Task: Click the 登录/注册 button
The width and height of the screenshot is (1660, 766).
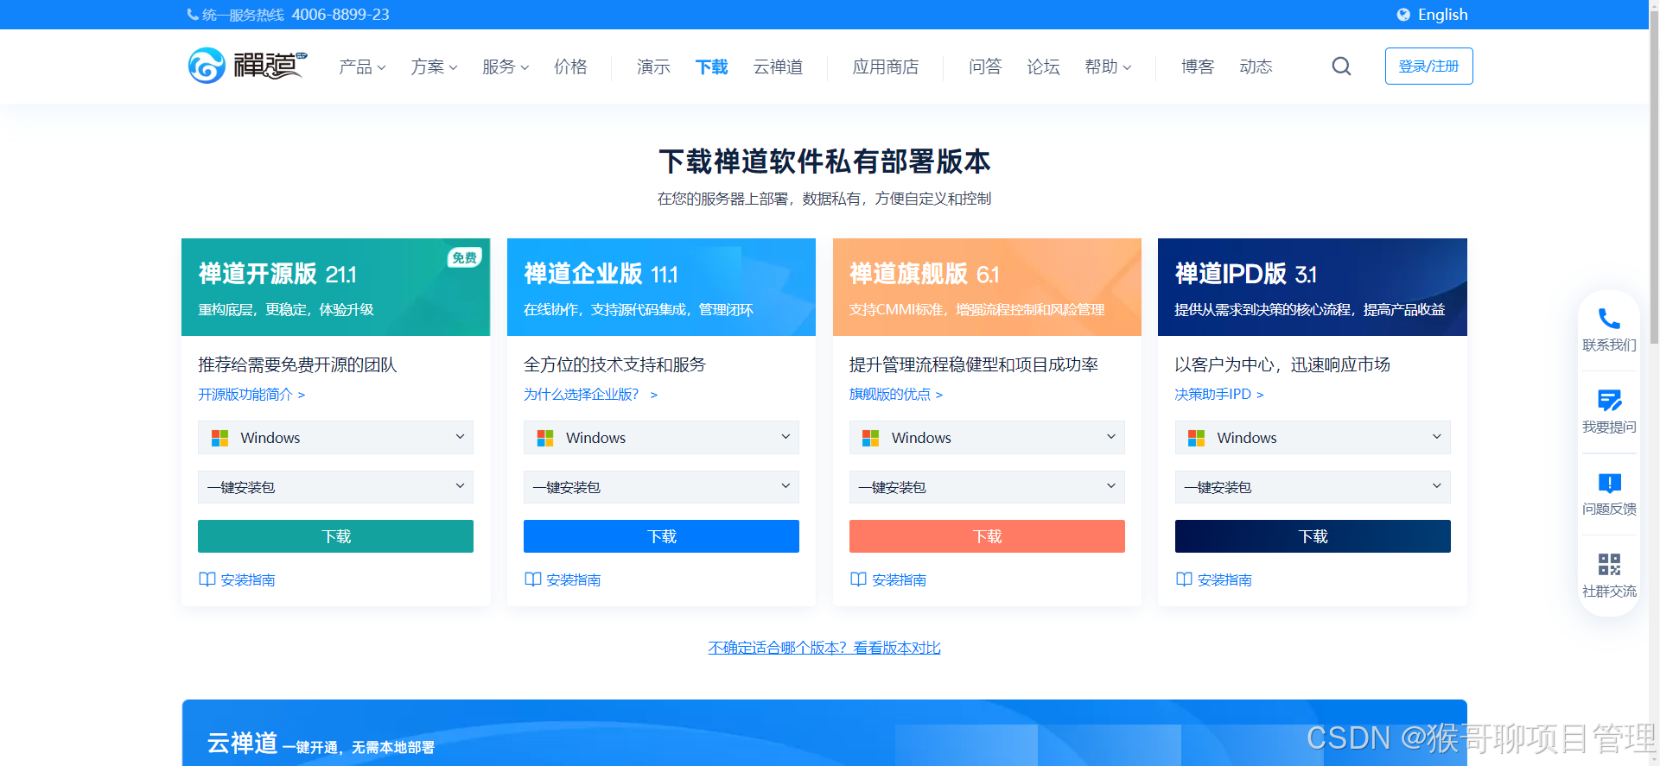Action: (x=1428, y=66)
